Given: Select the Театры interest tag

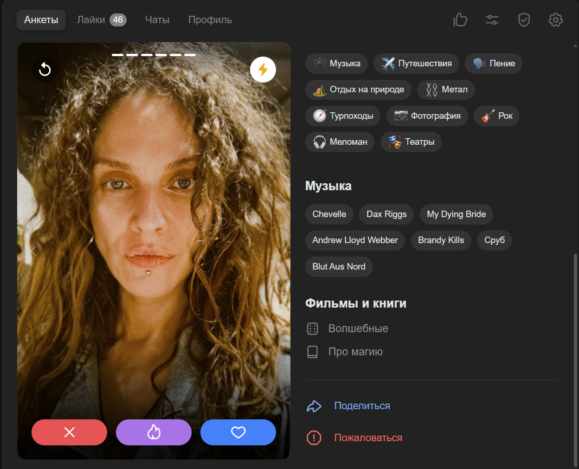Looking at the screenshot, I should point(411,142).
